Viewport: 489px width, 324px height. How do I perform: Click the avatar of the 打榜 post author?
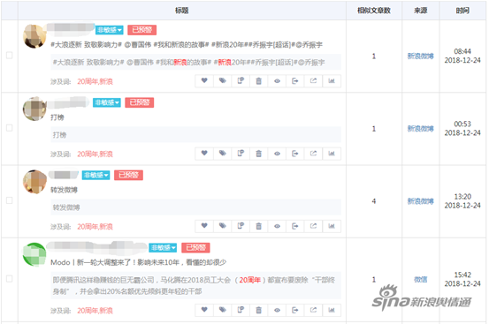pos(34,109)
